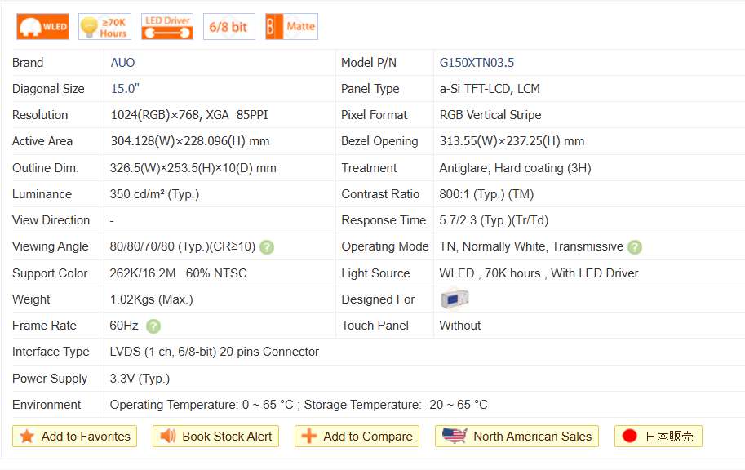Click the Designed For device thumbnail
Image resolution: width=745 pixels, height=470 pixels.
455,299
